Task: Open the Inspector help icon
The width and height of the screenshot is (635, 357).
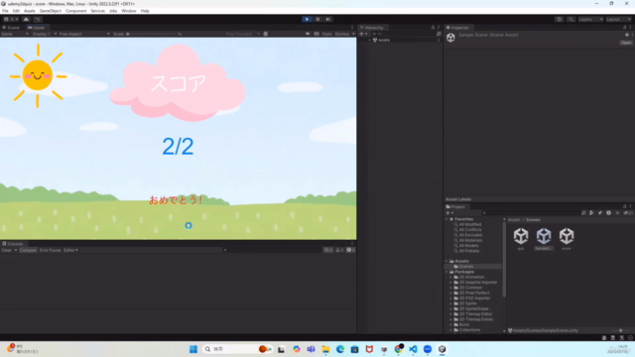Action: pyautogui.click(x=627, y=35)
